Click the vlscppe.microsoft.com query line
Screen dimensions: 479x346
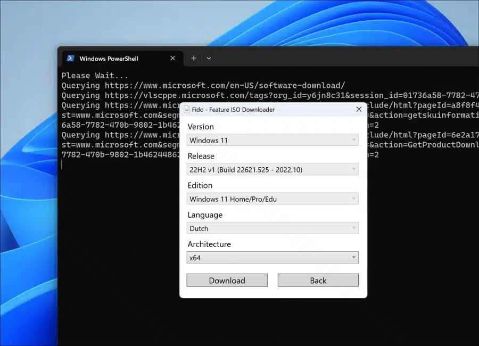click(x=270, y=95)
